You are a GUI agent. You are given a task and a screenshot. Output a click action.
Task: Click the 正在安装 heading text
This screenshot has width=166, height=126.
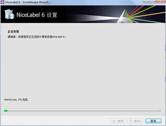tap(13, 31)
